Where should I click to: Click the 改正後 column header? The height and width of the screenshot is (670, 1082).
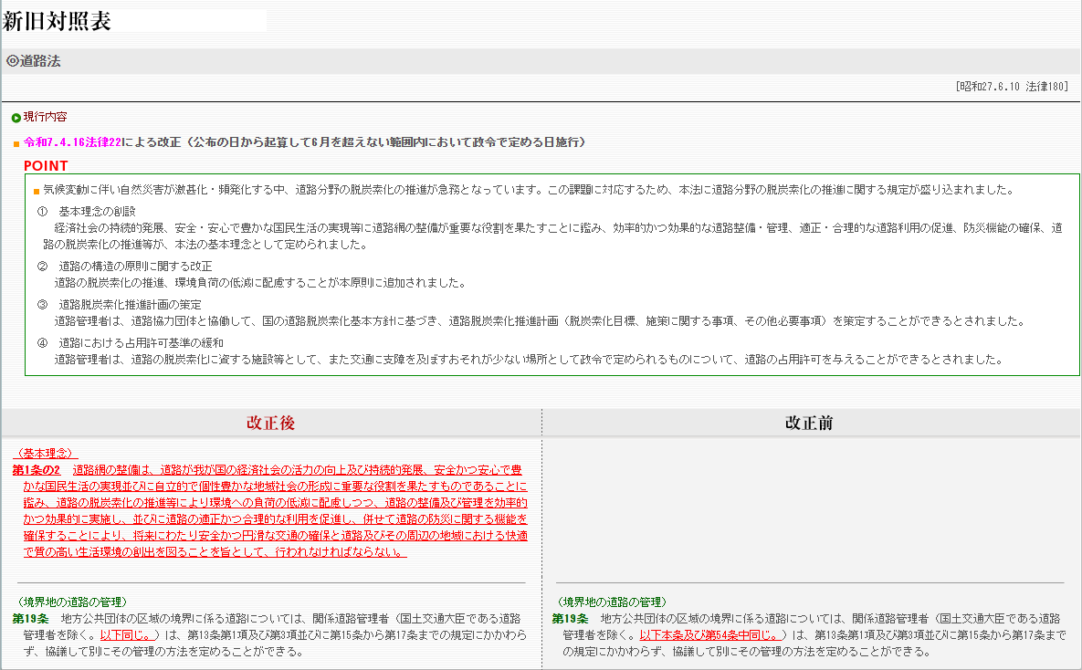pos(270,423)
